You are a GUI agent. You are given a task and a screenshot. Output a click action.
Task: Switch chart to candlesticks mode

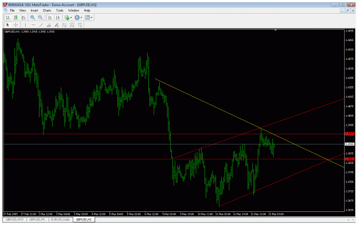click(16, 18)
